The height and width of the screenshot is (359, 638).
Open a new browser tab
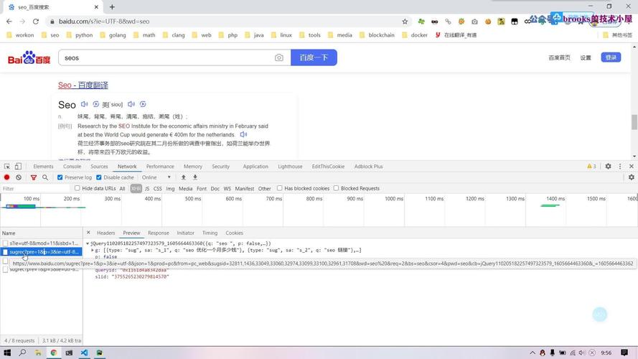(x=112, y=7)
